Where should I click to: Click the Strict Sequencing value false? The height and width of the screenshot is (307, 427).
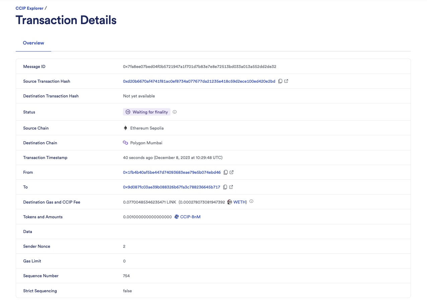tap(128, 291)
